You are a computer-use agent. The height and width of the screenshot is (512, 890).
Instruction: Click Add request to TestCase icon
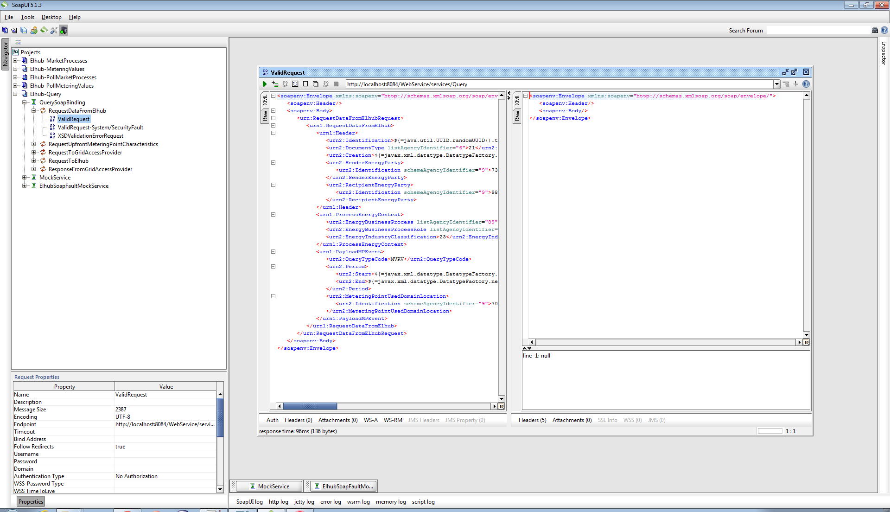click(x=275, y=84)
